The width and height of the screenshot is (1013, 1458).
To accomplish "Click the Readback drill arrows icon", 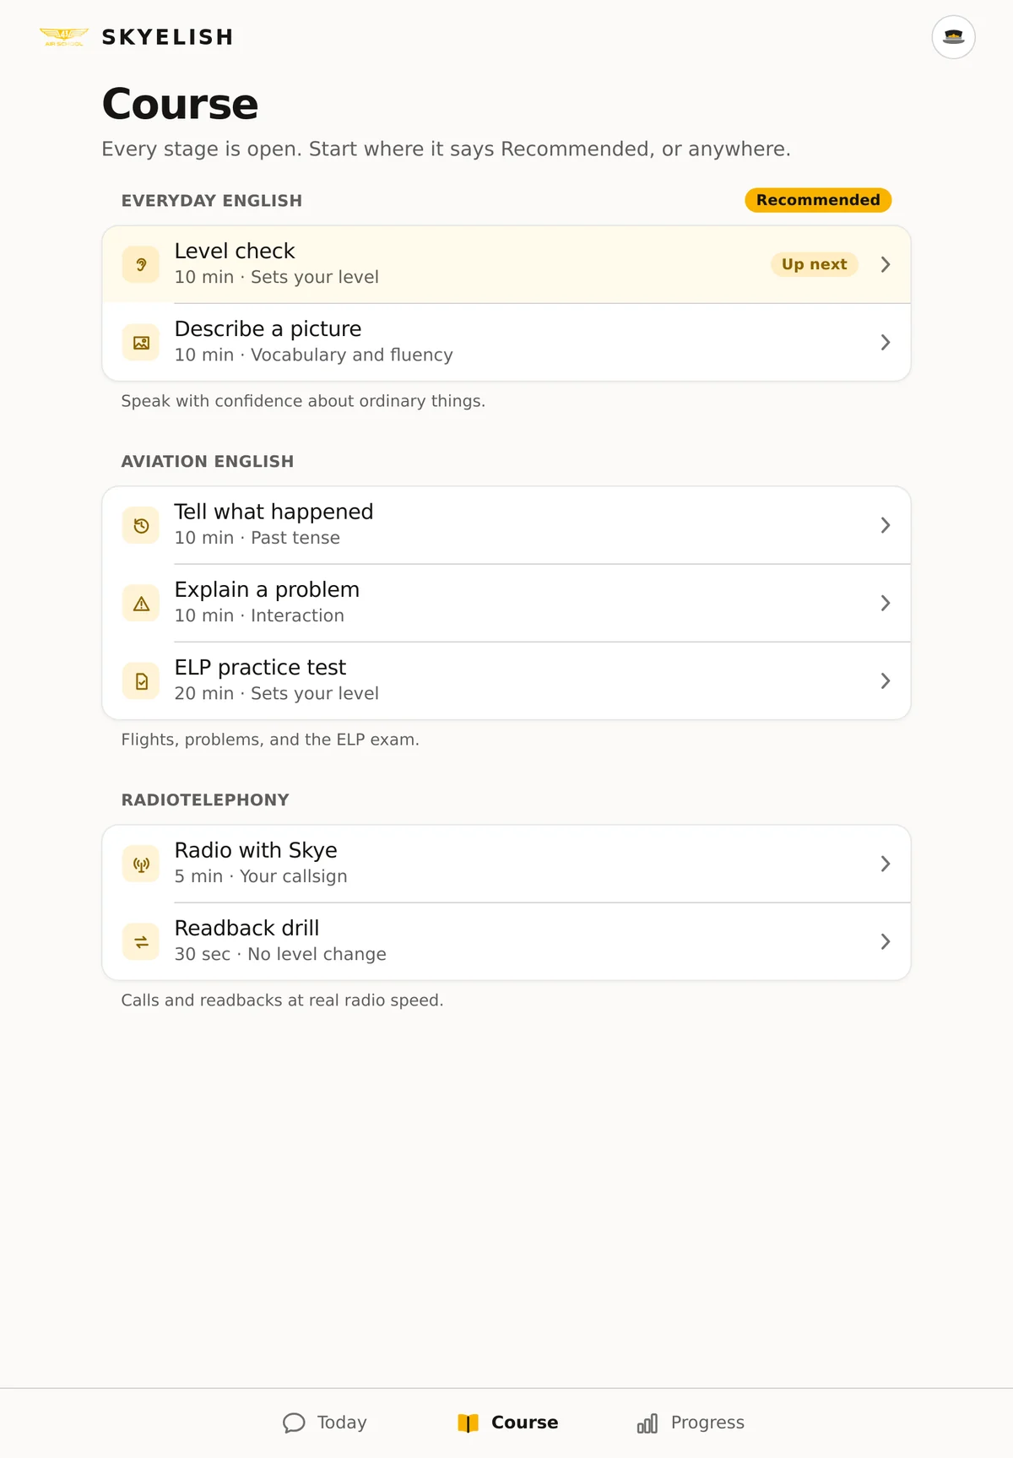I will pyautogui.click(x=141, y=941).
